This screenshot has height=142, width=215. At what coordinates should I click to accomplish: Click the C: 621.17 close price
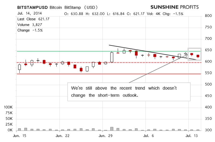[x=135, y=14]
